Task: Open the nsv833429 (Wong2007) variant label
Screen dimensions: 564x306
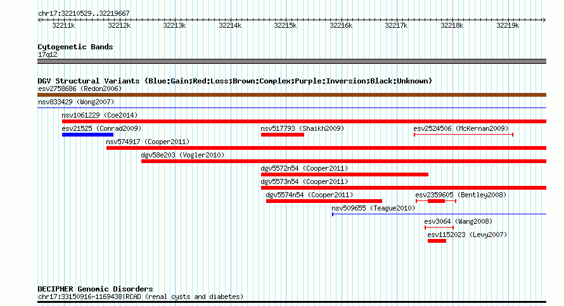Action: 76,102
